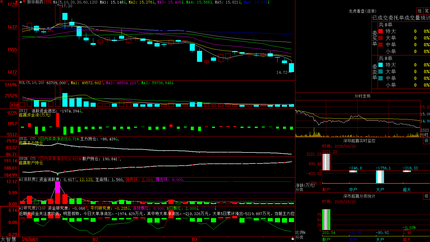Viewport: 430px width, 242px height.
Task: Click the lock icon at chart bottom-right
Action: pos(293,239)
